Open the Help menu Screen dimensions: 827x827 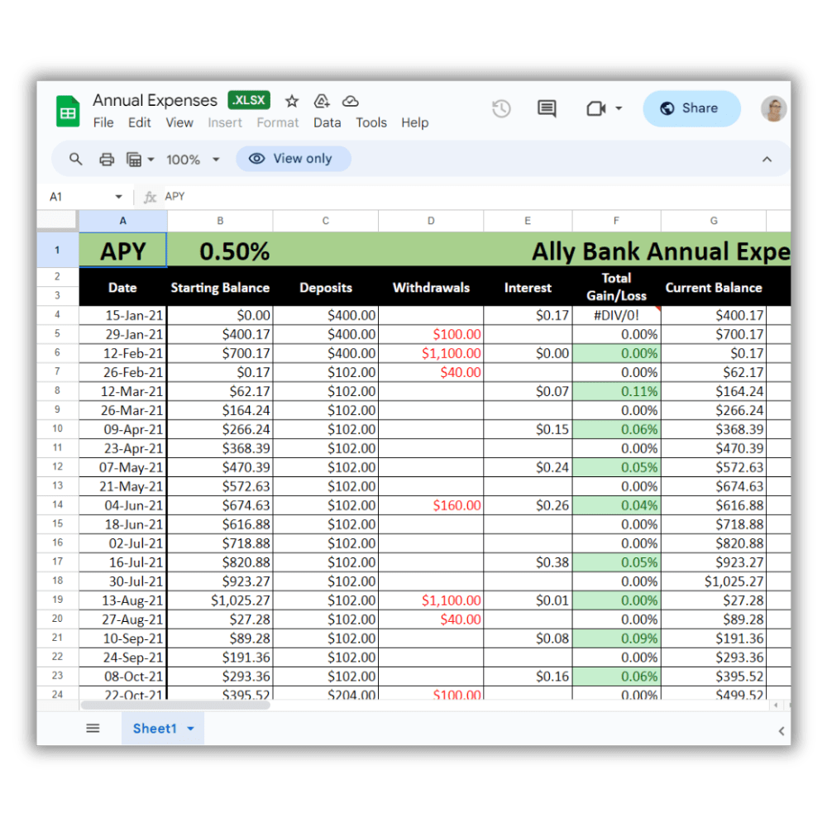(414, 123)
